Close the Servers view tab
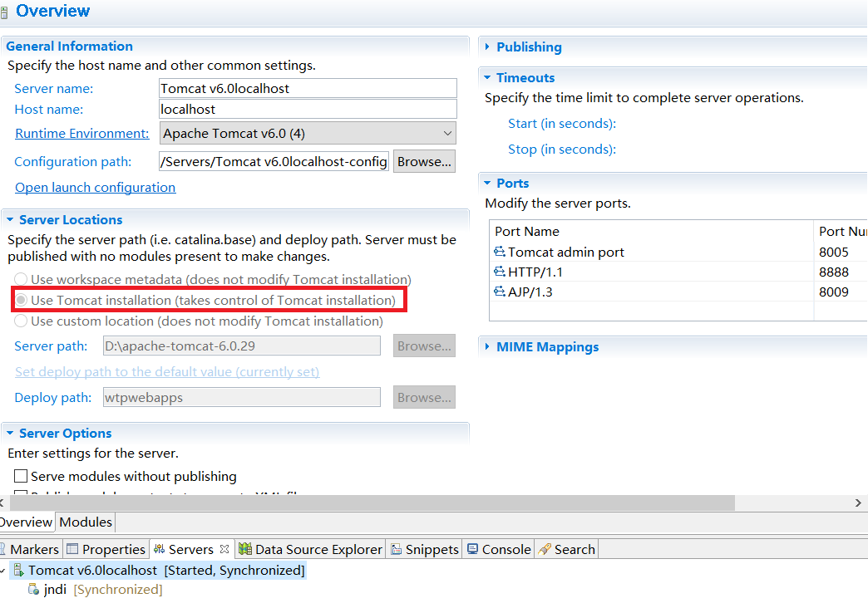This screenshot has height=608, width=868. (224, 549)
